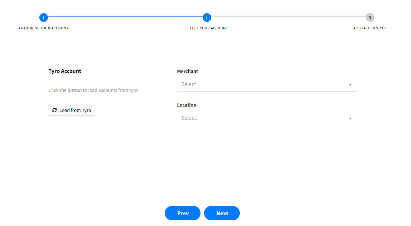411x226 pixels.
Task: Click the Activate Devices step label
Action: tap(370, 28)
